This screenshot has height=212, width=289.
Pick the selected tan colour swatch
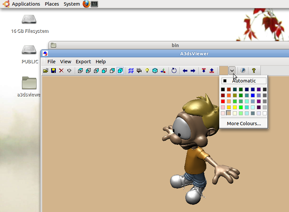point(229,113)
